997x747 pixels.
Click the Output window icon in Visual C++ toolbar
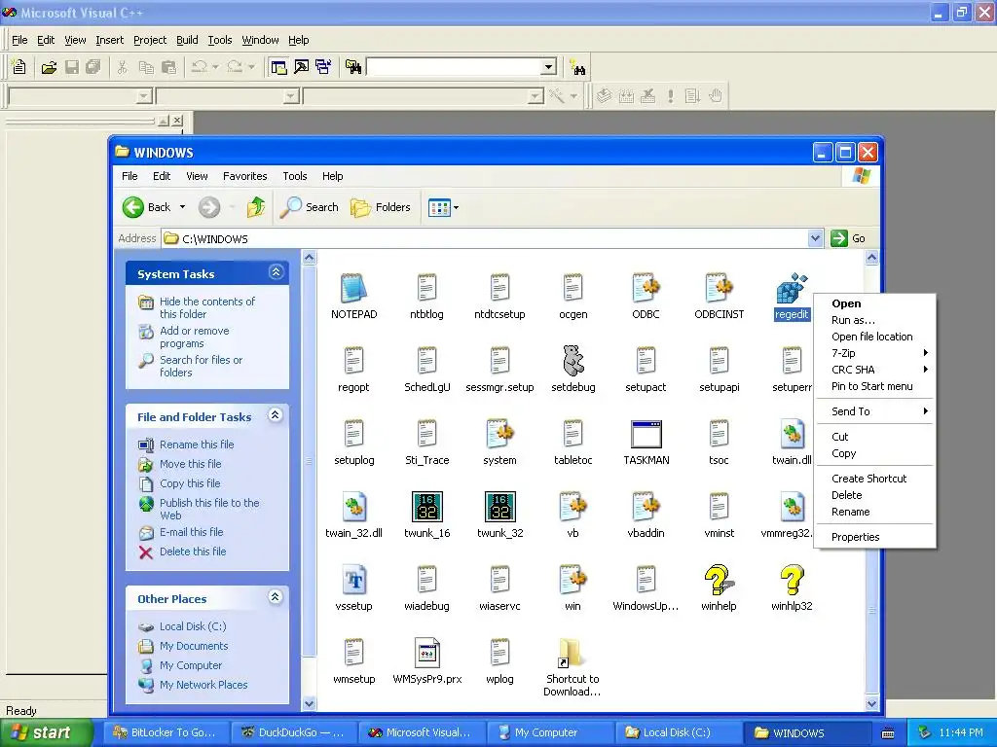coord(302,67)
